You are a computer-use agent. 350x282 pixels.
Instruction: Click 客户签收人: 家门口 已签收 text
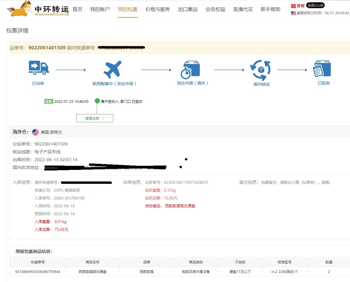(122, 101)
